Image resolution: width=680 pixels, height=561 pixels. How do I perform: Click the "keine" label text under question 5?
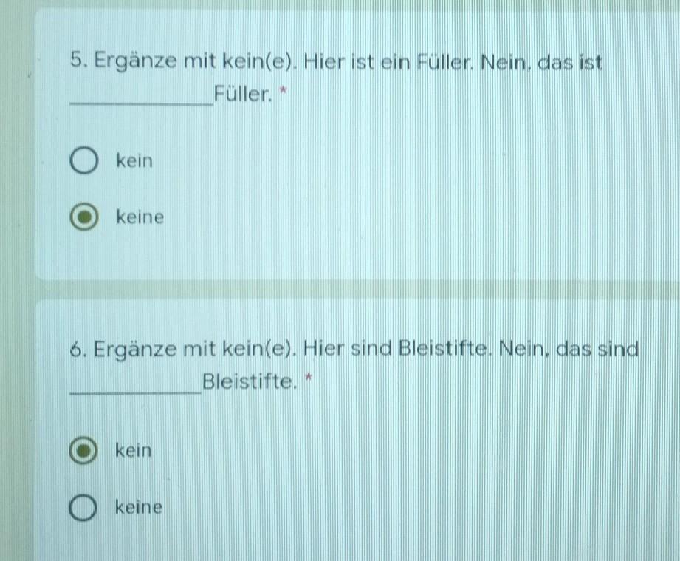tap(140, 217)
